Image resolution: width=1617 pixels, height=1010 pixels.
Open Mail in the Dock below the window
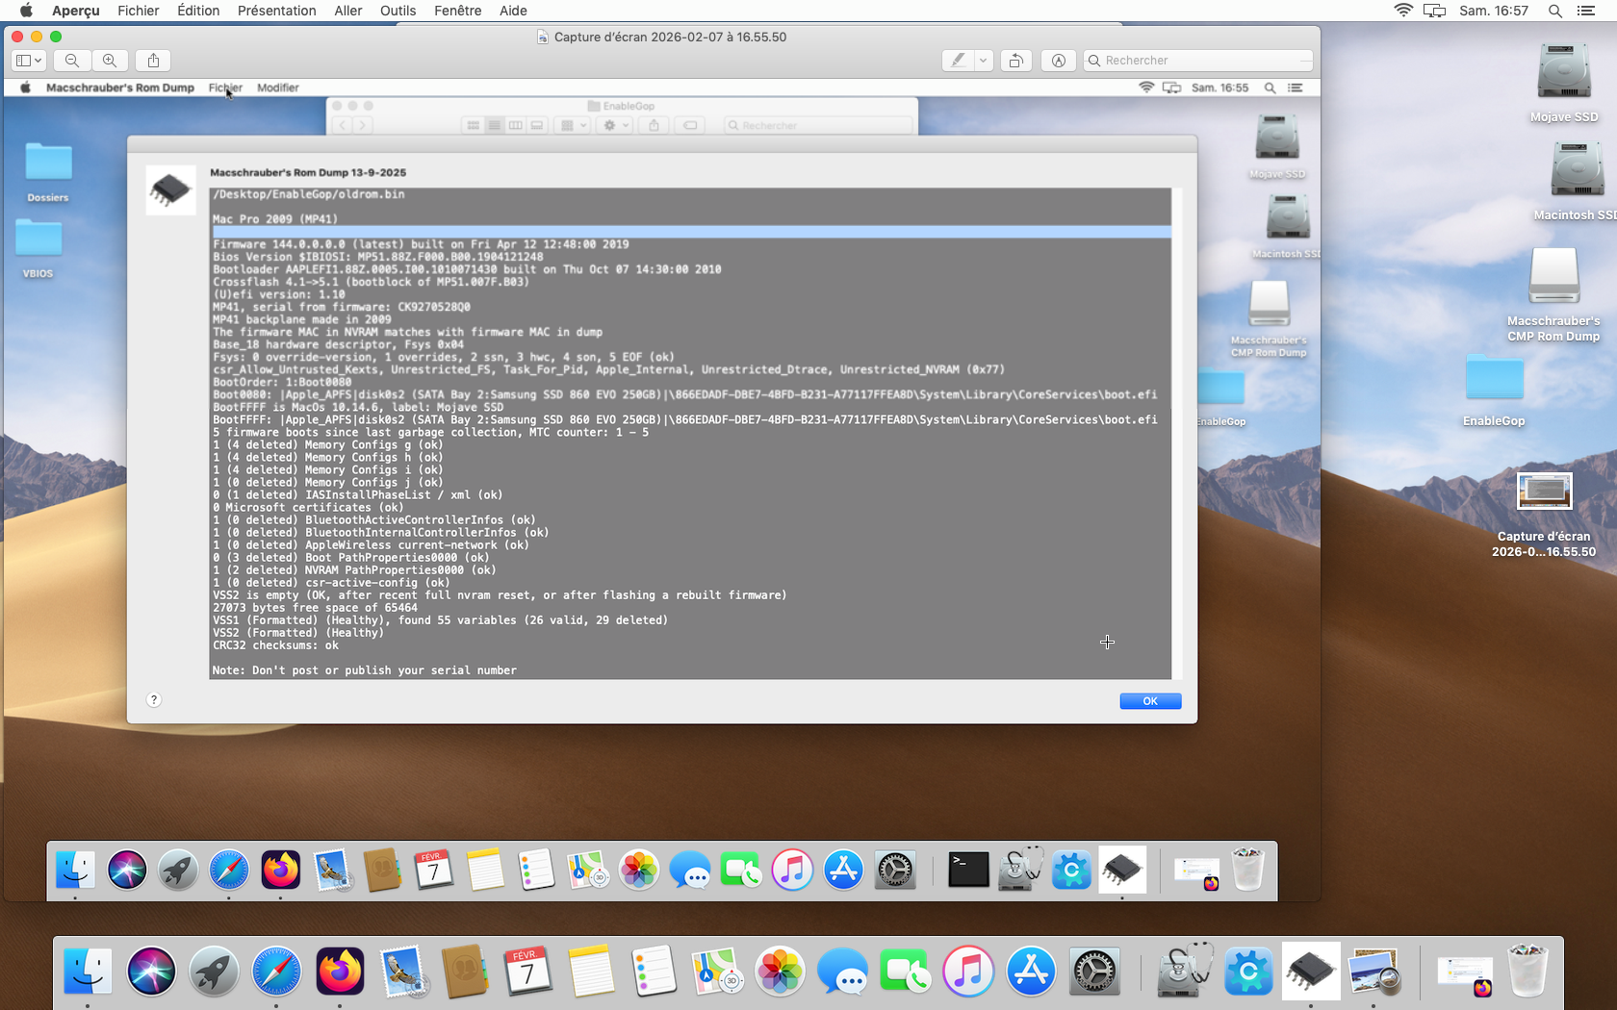[402, 971]
